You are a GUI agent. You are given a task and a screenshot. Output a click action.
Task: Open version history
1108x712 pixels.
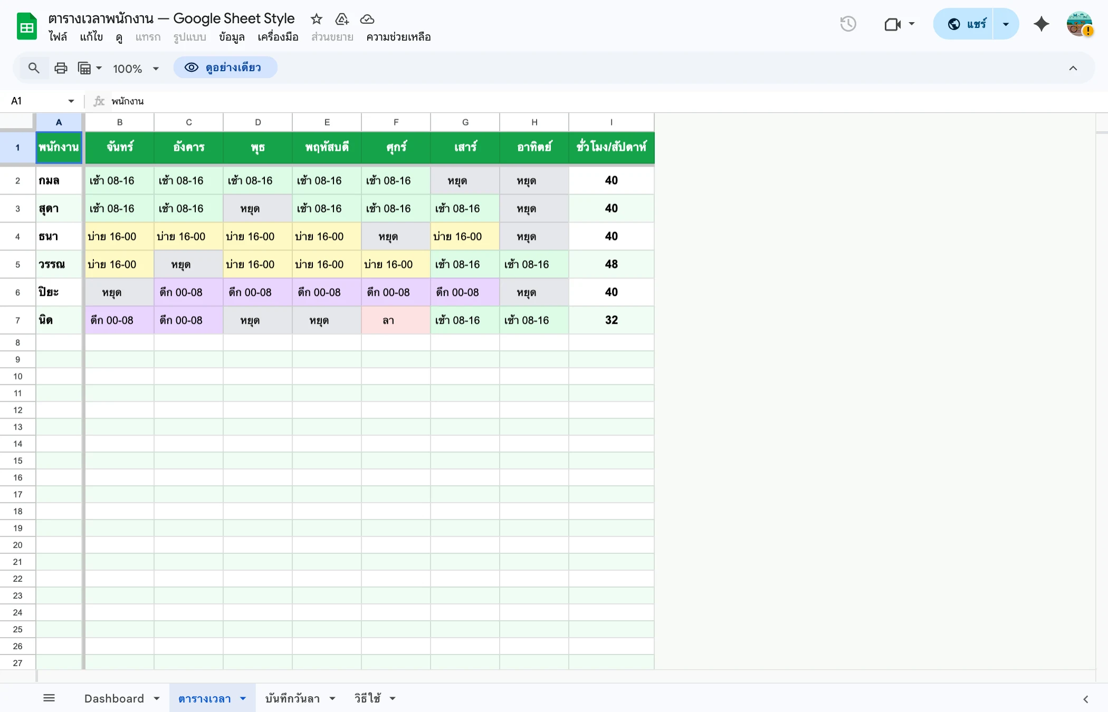848,24
